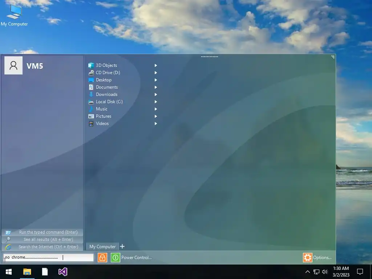Click the Internet Explorer icon beside Search the Internet
The height and width of the screenshot is (279, 372).
tap(8, 247)
